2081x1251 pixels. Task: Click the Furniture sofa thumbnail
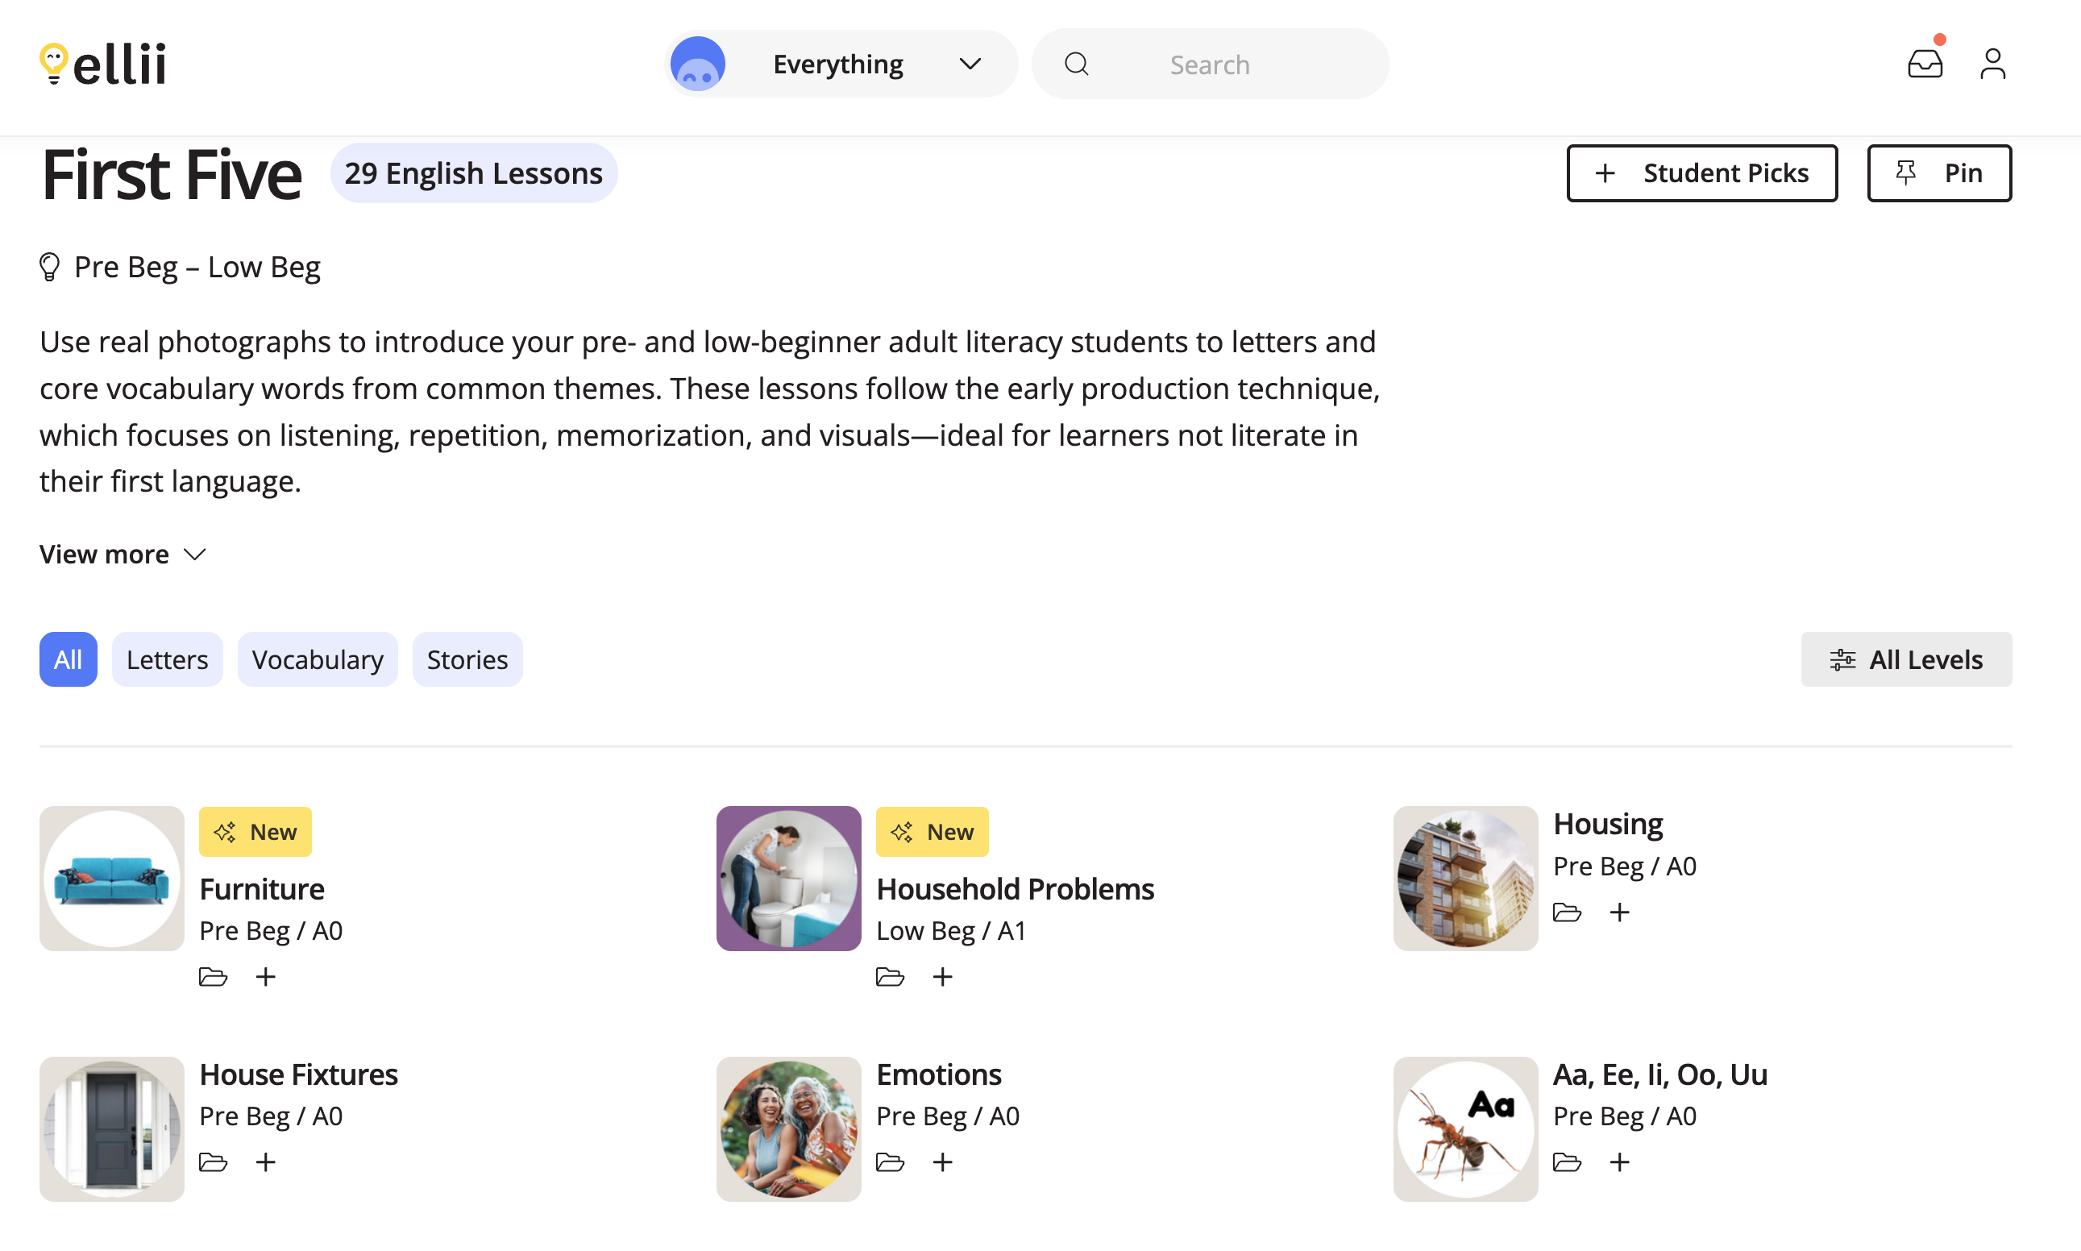pos(110,878)
